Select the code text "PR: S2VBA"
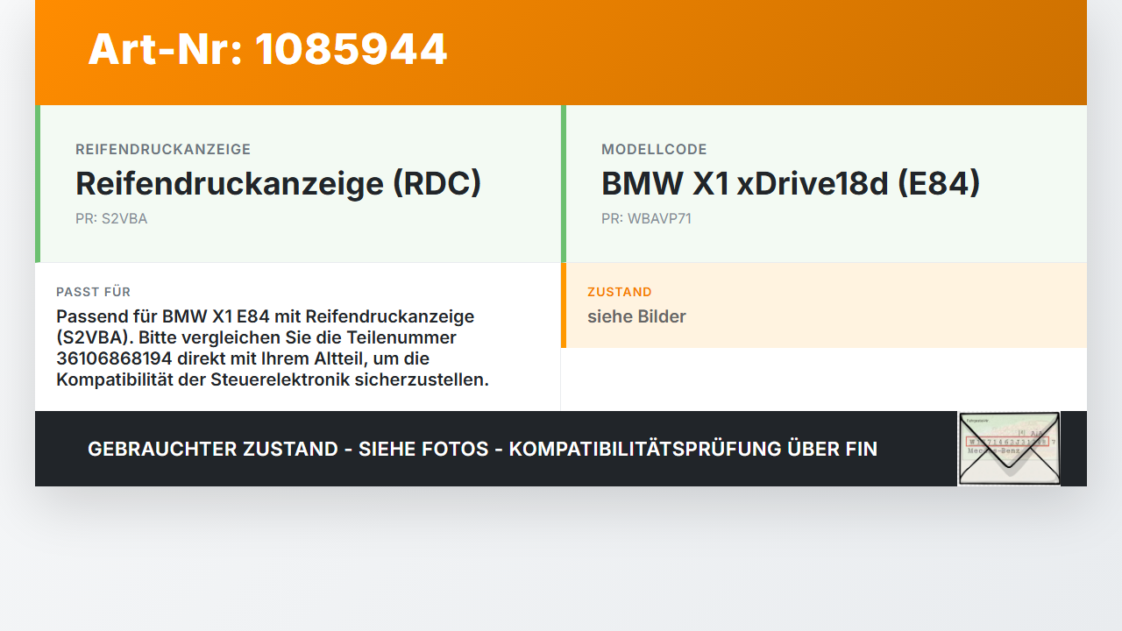Viewport: 1122px width, 631px height. 111,219
